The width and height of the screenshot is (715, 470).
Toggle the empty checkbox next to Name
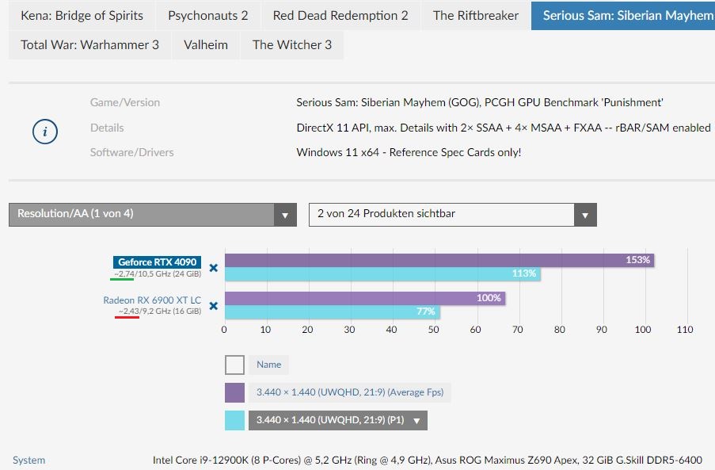click(234, 365)
